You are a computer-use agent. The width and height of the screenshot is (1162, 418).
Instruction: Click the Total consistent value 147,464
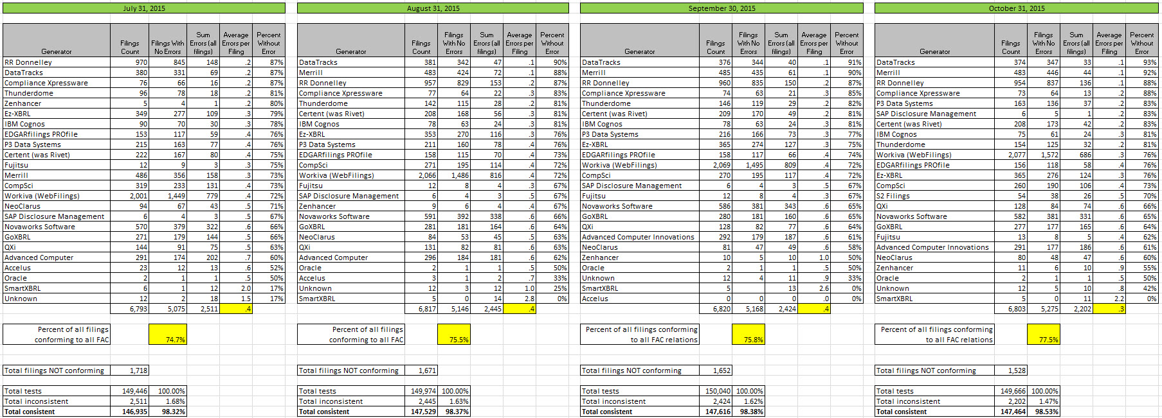1011,412
